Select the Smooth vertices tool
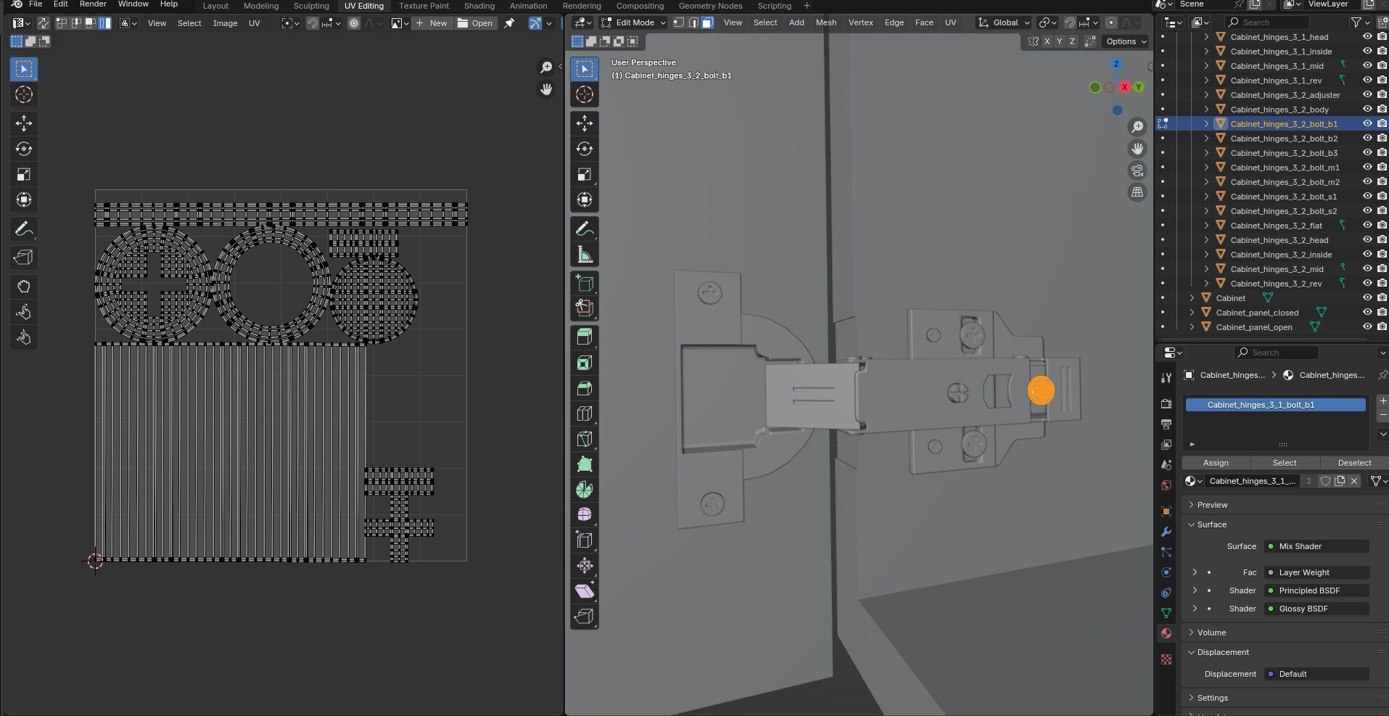Screen dimensions: 1389x716 coord(585,515)
